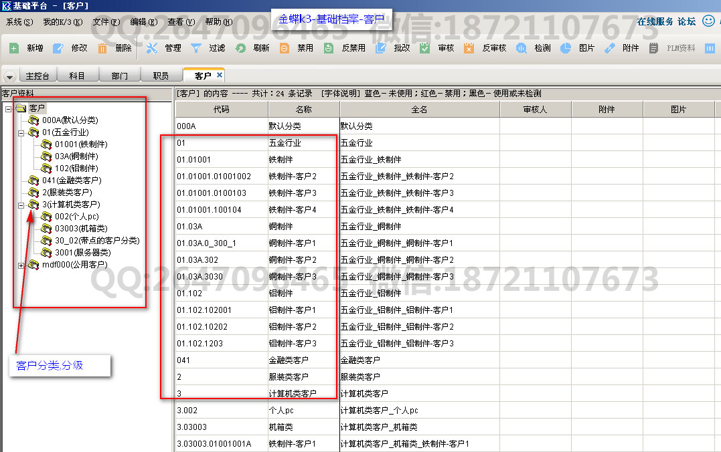Screen dimensions: 721x452
Task: Click the 刷新 (Refresh) toolbar icon
Action: 240,48
